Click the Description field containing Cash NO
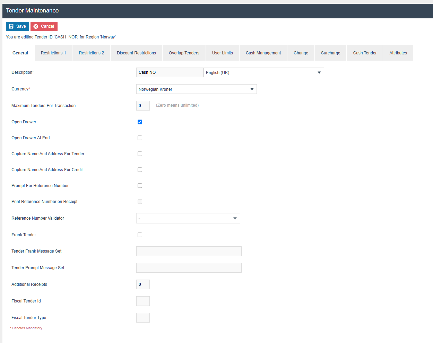Viewport: 433px width, 343px height. pos(170,72)
